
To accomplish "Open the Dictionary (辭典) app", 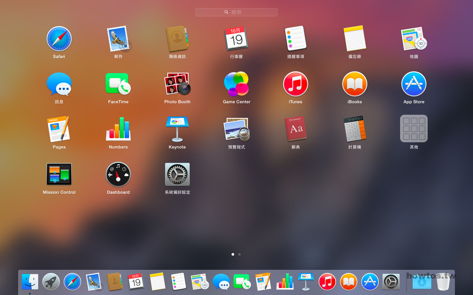I will pos(296,129).
